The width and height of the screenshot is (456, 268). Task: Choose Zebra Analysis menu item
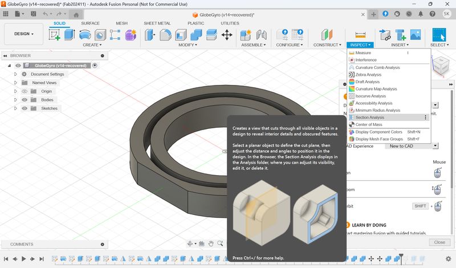pyautogui.click(x=389, y=75)
